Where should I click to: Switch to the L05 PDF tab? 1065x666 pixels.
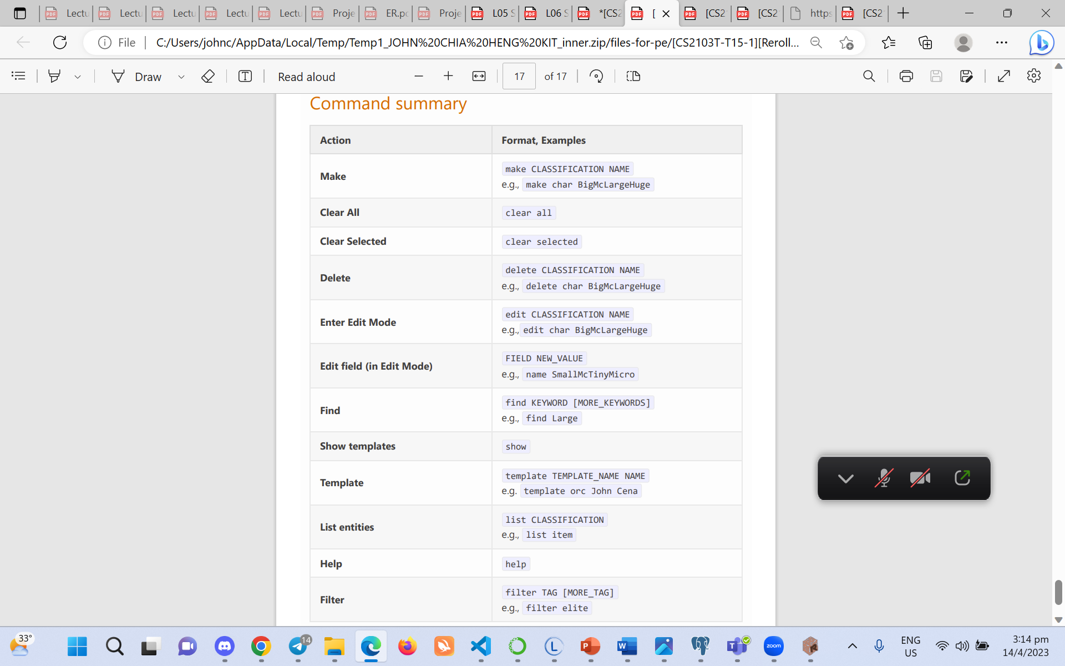coord(493,13)
